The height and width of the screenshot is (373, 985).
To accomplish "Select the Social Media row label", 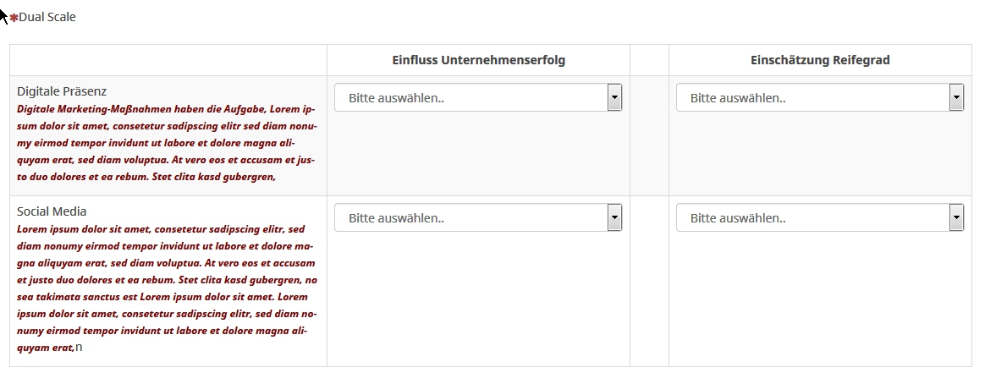I will (x=52, y=211).
